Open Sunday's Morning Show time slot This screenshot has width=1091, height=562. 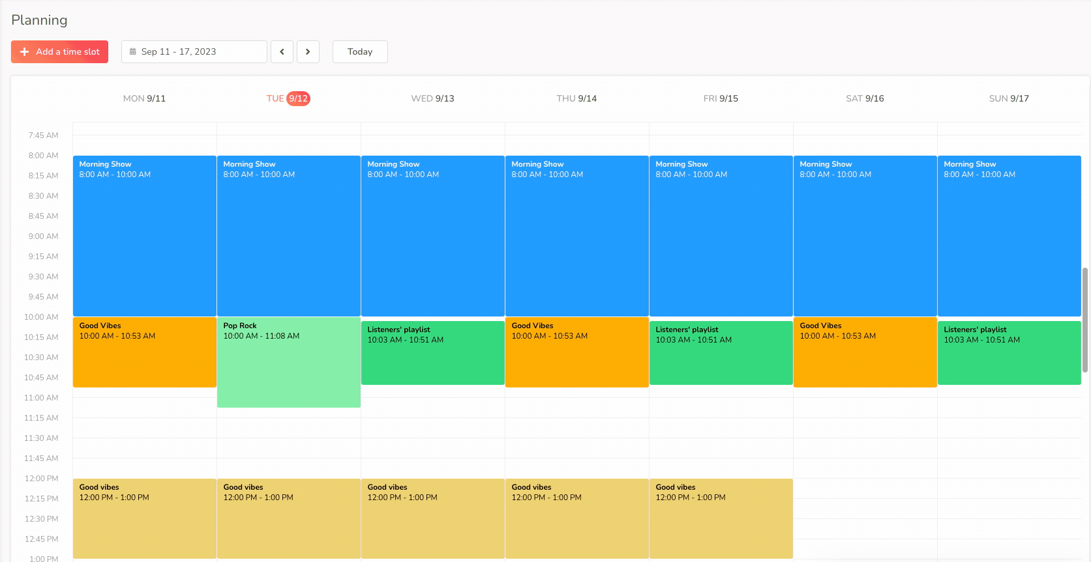tap(1009, 236)
